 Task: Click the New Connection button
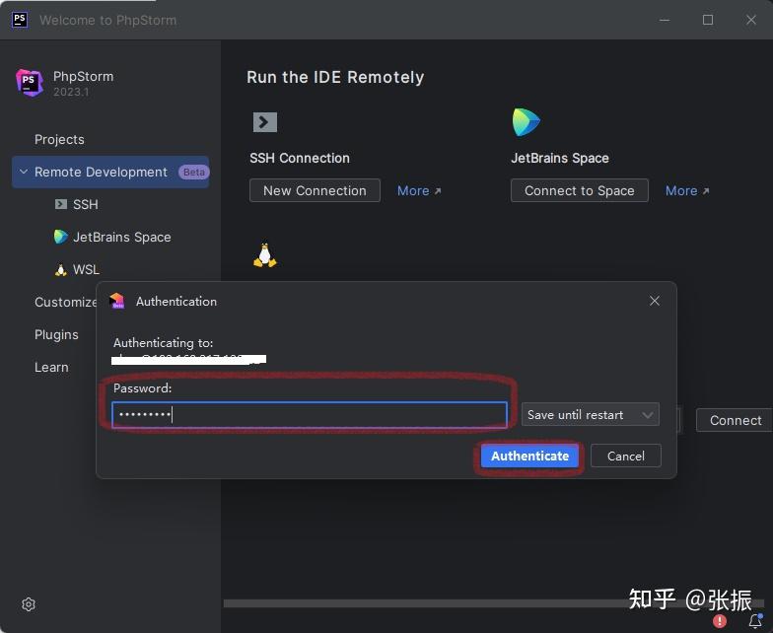(315, 190)
